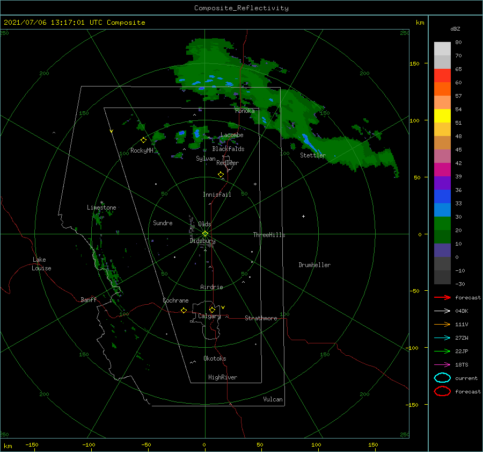Click the white asterisk marker above Limestone

(x=101, y=203)
